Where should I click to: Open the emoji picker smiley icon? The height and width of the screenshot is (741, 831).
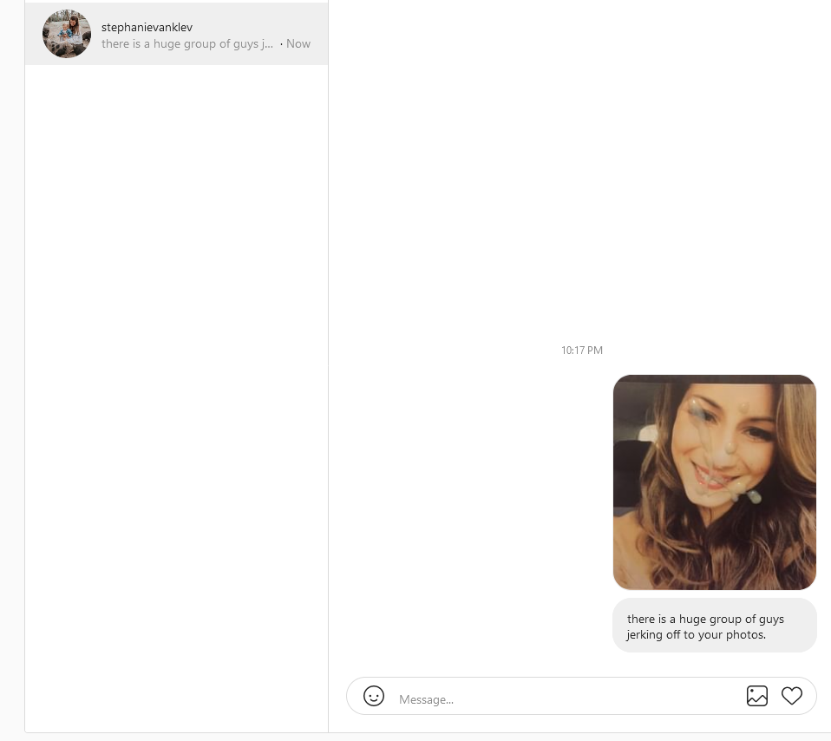pyautogui.click(x=374, y=696)
